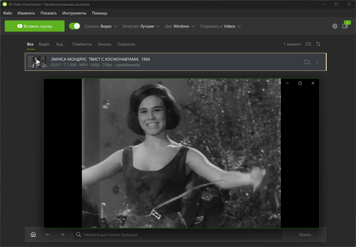Click the Вставить ссылку button
The height and width of the screenshot is (247, 356).
point(35,26)
